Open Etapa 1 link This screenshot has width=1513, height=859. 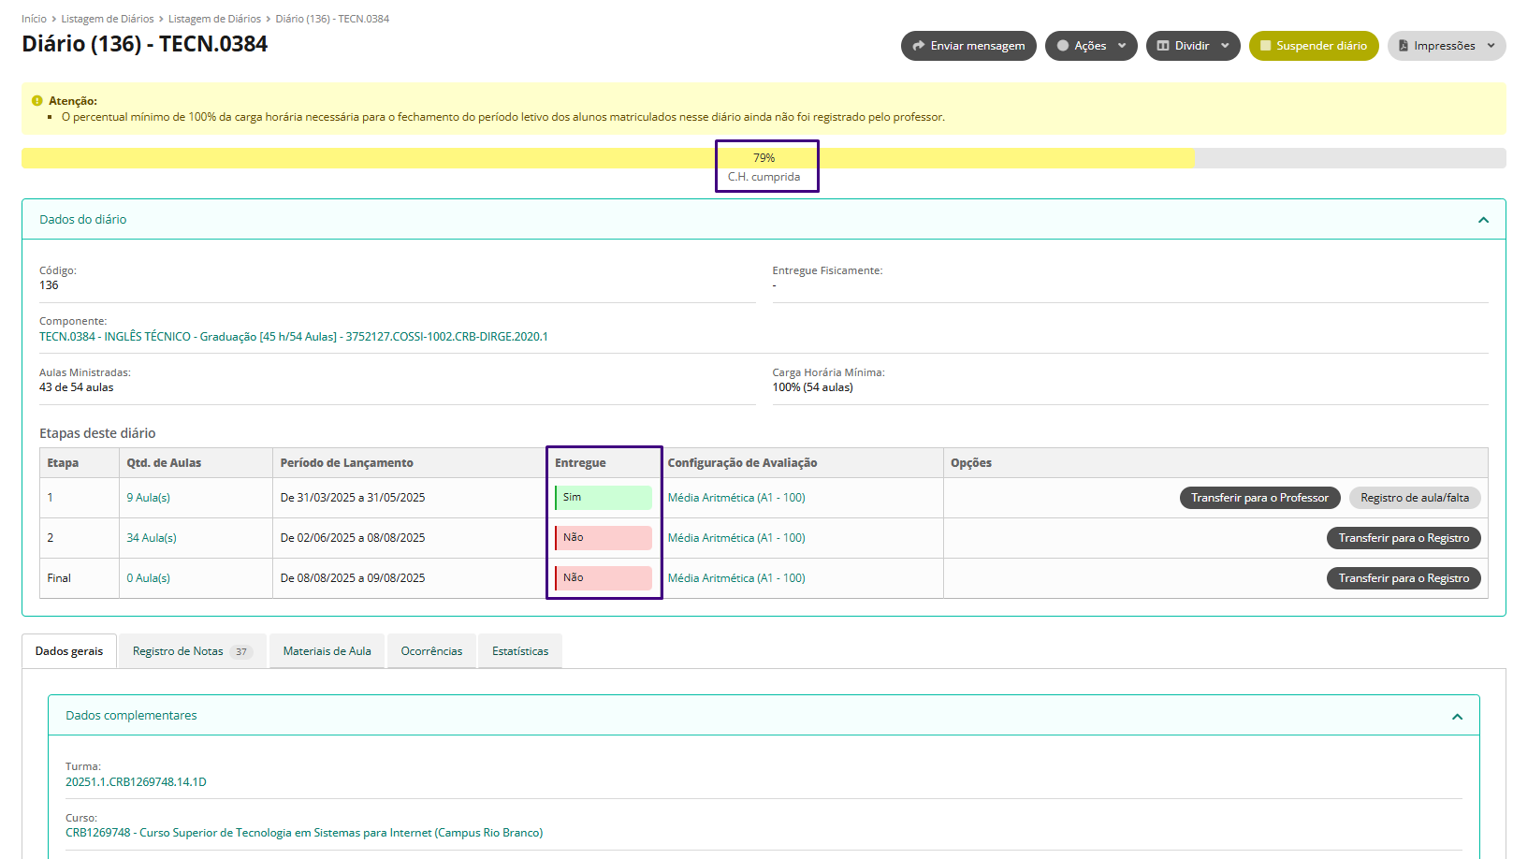pos(51,498)
